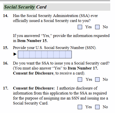The height and width of the screenshot is (113, 115).
Task: Click the "Consent for Disclosure:" heading in Item 17
Action: tap(34, 88)
